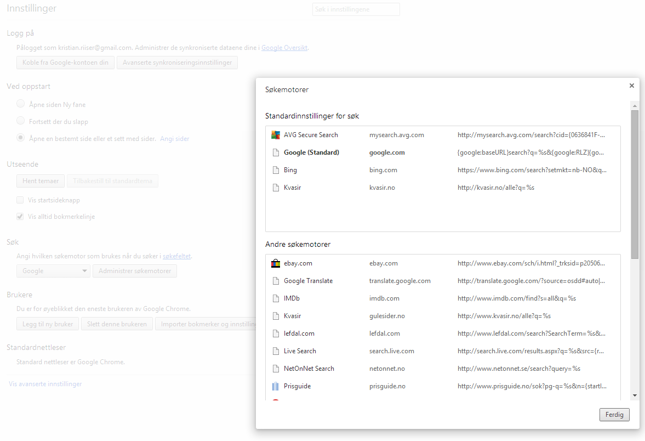Viewport: 645px width, 441px height.
Task: Close the Søkemotorer dialog with the X
Action: coord(632,86)
